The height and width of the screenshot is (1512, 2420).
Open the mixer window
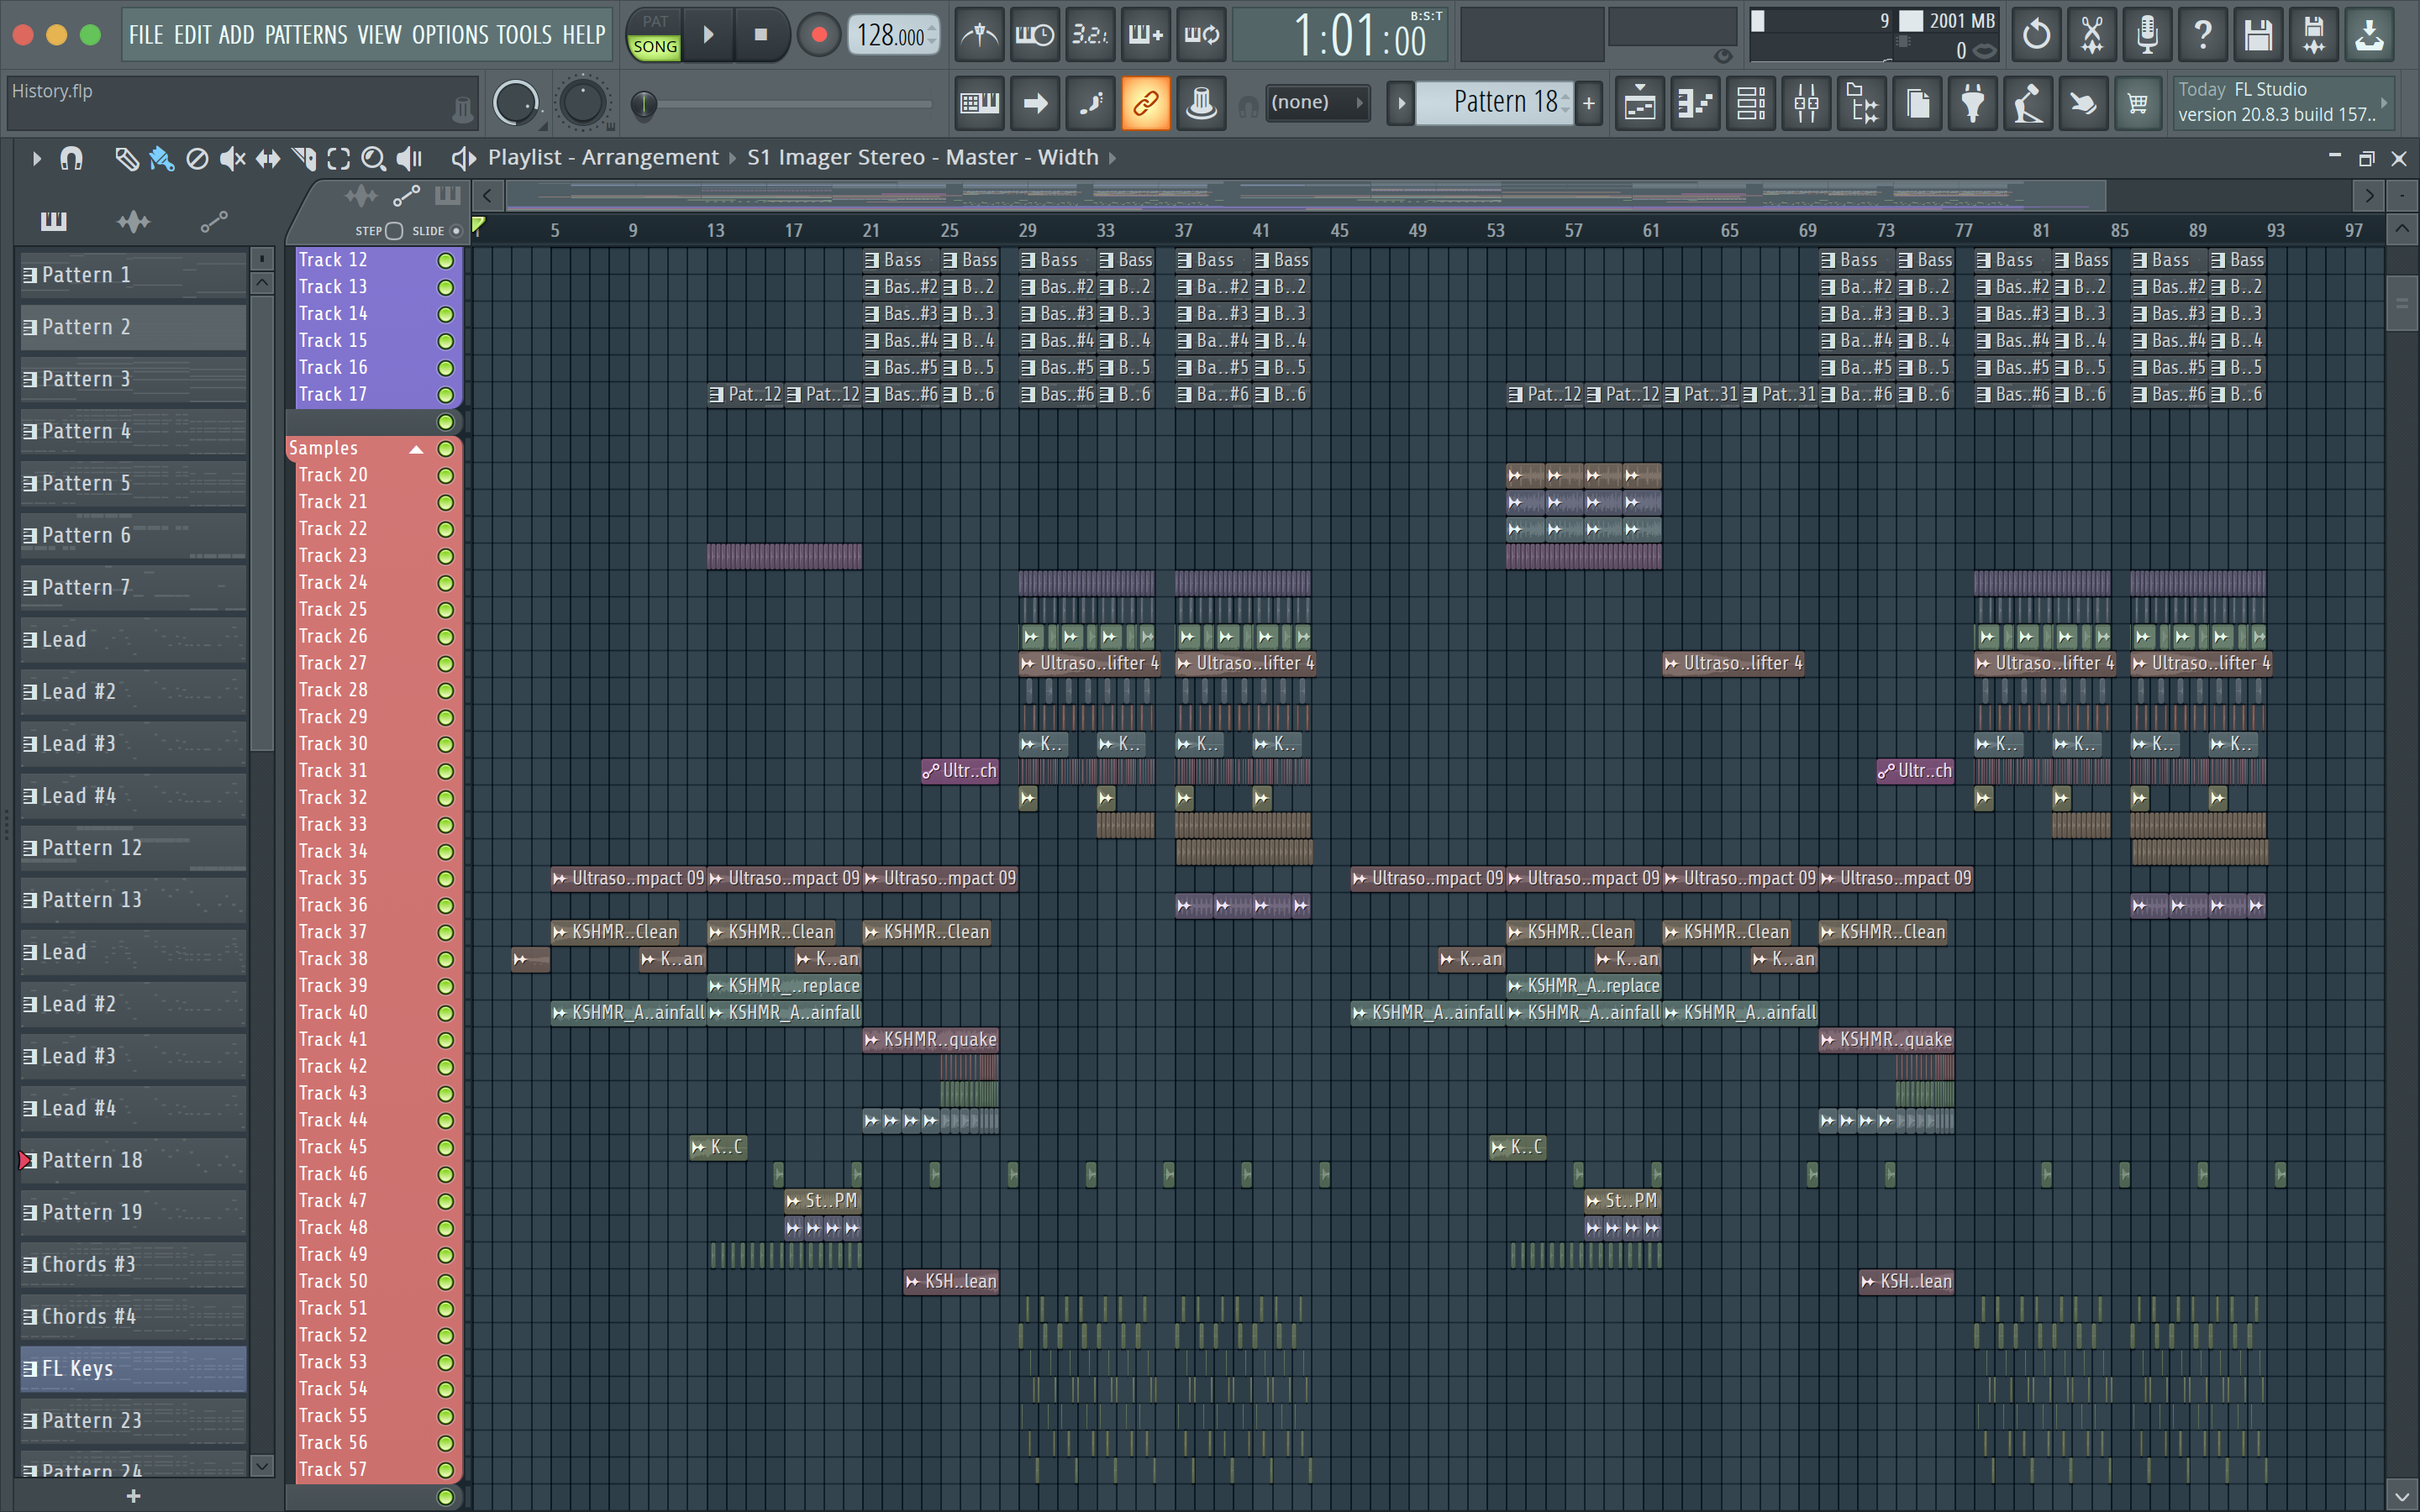(1807, 103)
